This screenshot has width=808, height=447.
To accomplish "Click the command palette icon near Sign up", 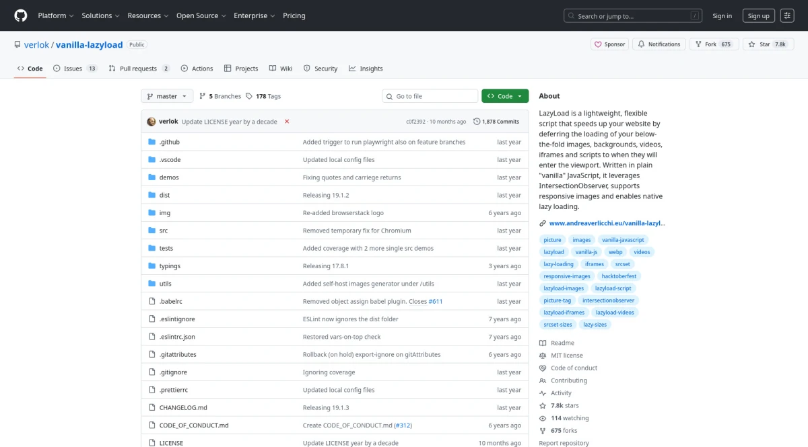I will [x=787, y=15].
